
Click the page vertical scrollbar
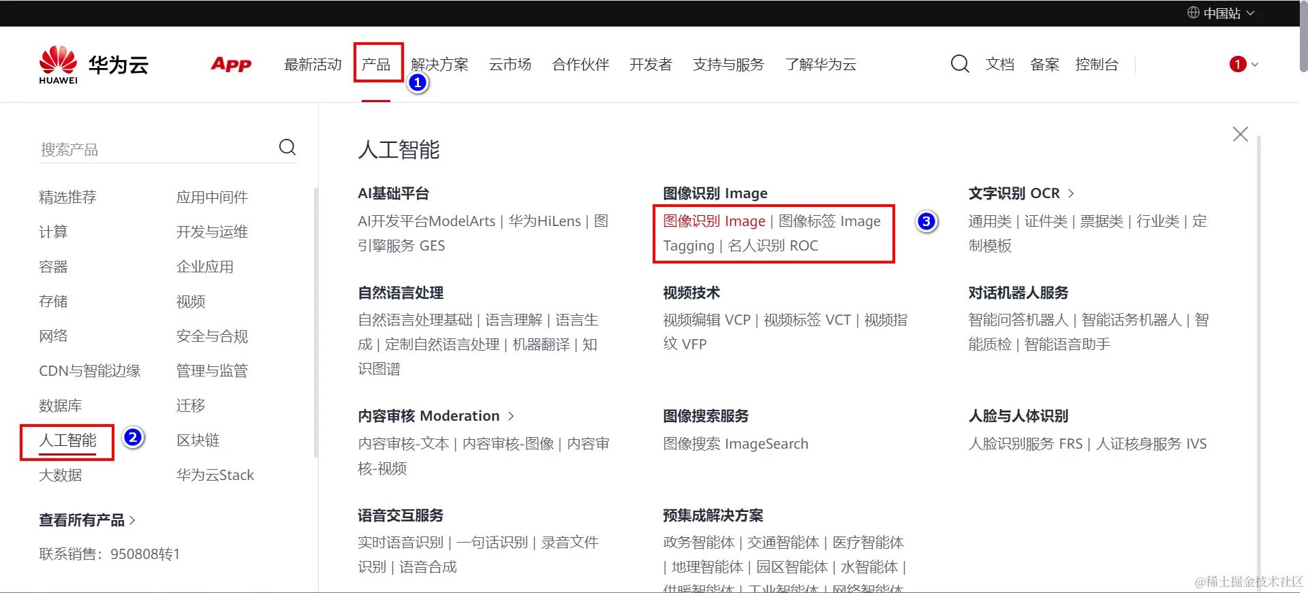click(1303, 36)
